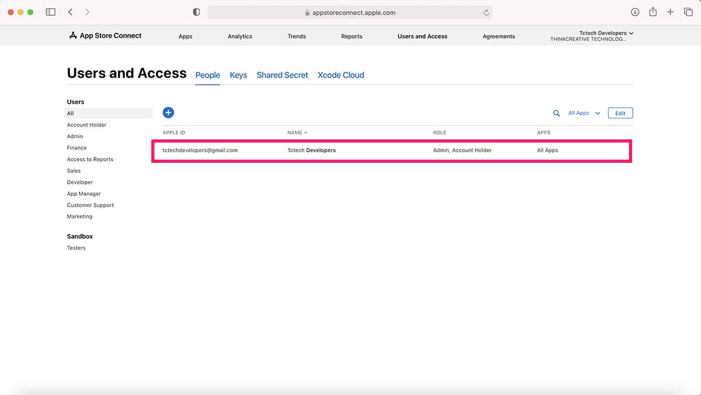Select Users and Access in navigation

(x=422, y=36)
